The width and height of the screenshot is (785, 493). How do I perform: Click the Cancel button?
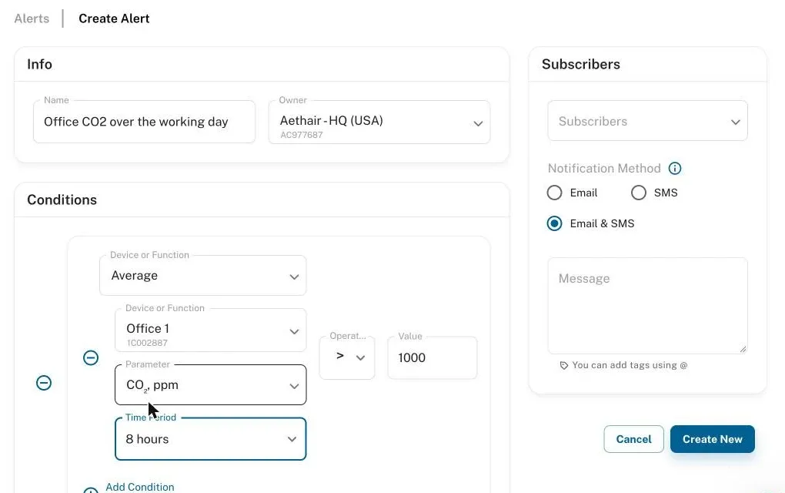tap(634, 439)
